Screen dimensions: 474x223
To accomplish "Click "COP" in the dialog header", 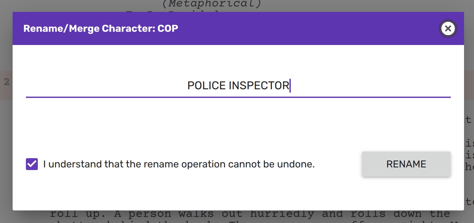I will point(168,28).
